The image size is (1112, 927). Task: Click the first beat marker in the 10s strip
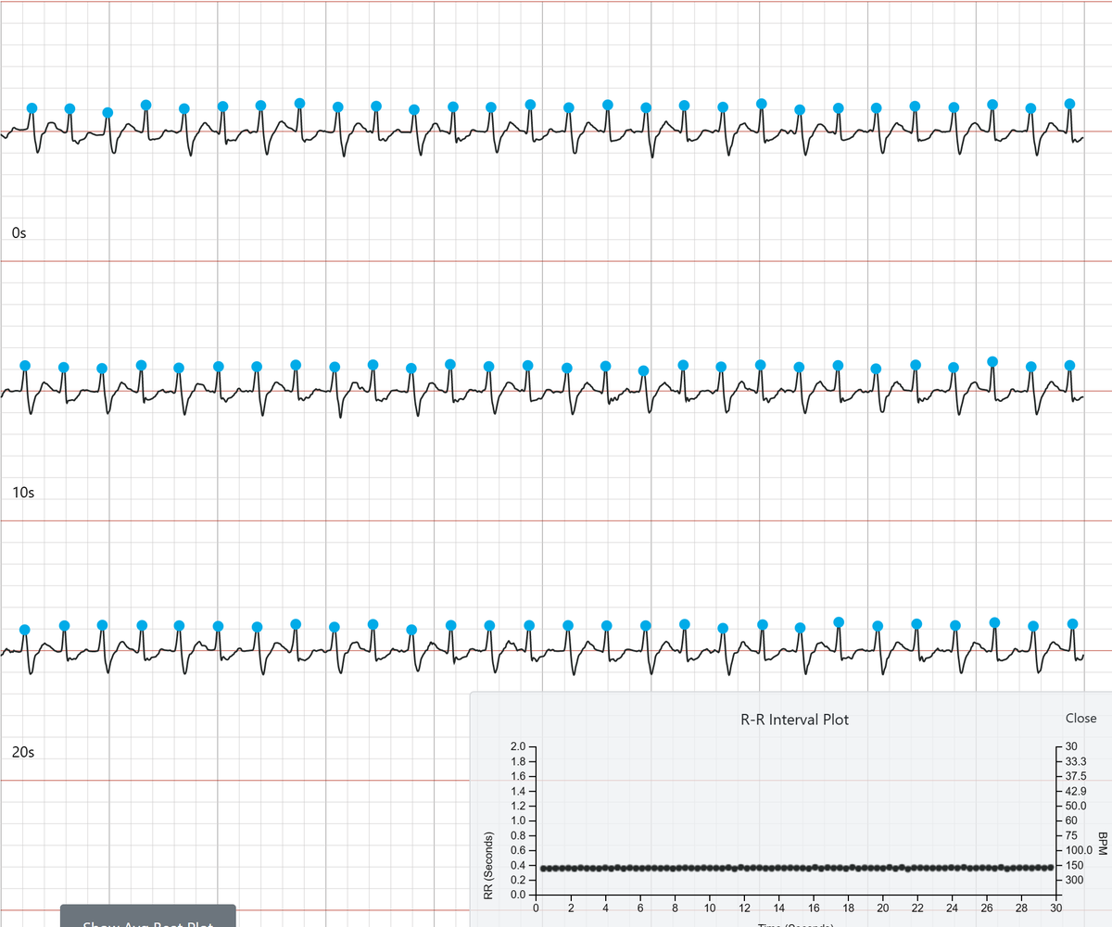25,366
